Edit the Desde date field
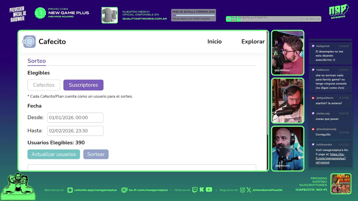358x201 pixels. 75,118
